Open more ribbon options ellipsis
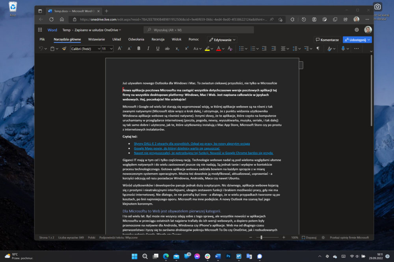The height and width of the screenshot is (262, 394). [x=356, y=49]
